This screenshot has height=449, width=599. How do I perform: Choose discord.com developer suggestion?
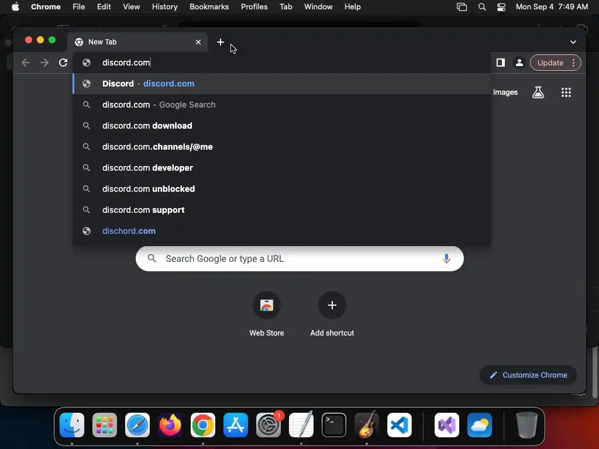282,168
